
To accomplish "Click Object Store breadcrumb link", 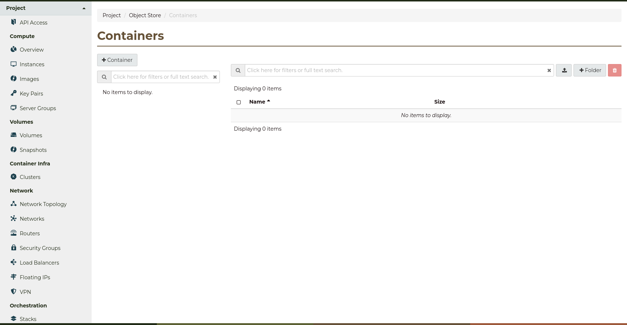I will [145, 15].
